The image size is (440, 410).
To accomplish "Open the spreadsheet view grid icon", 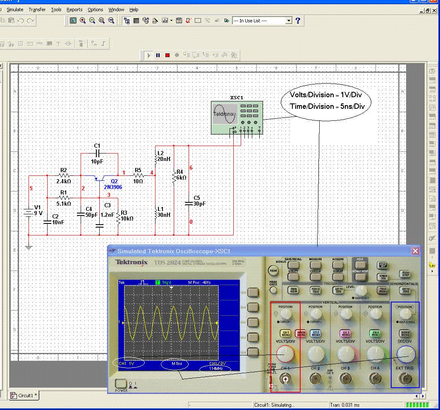I will point(136,21).
